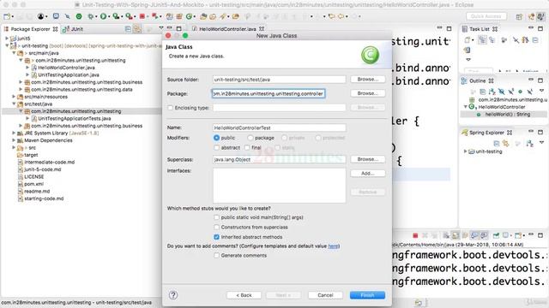Select the public modifier radio button

(216, 138)
